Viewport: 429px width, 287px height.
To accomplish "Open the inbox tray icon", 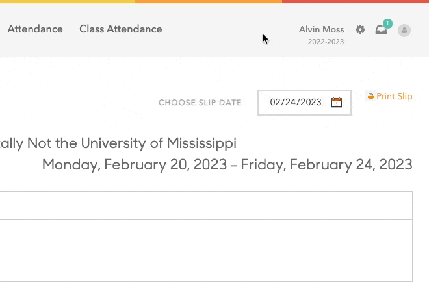I will coord(381,30).
